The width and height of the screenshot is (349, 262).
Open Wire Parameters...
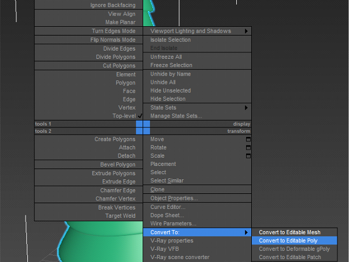tap(197, 224)
